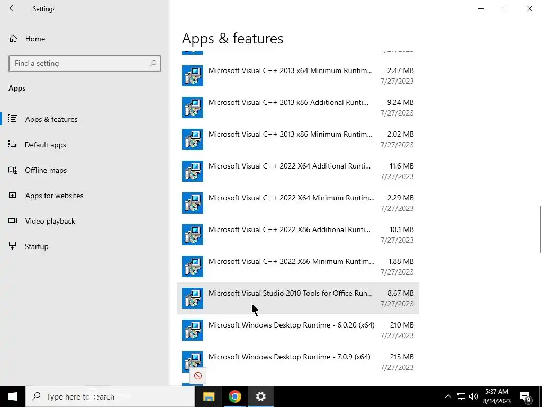
Task: Click icon of Windows Desktop Runtime 7.0.9
Action: tap(193, 362)
